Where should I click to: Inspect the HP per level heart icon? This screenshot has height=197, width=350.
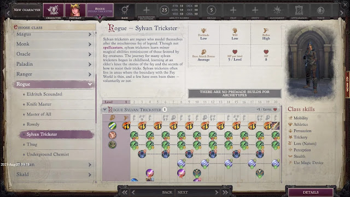[235, 52]
